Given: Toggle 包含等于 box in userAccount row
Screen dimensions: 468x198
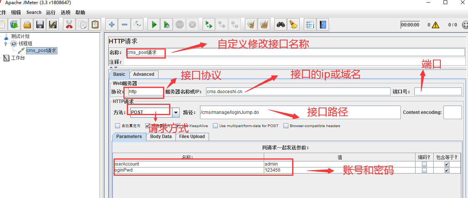Looking at the screenshot, I should [x=447, y=164].
